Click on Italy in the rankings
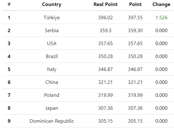 tap(52, 69)
